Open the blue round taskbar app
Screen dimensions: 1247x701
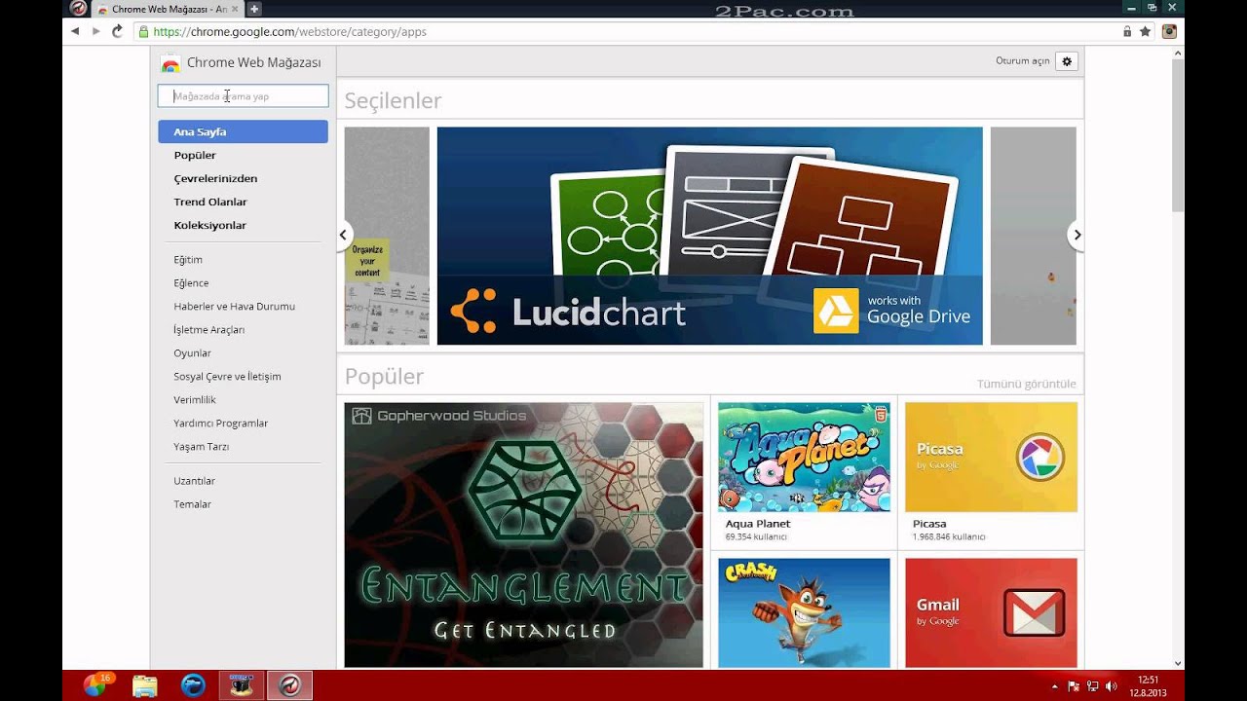[x=193, y=685]
